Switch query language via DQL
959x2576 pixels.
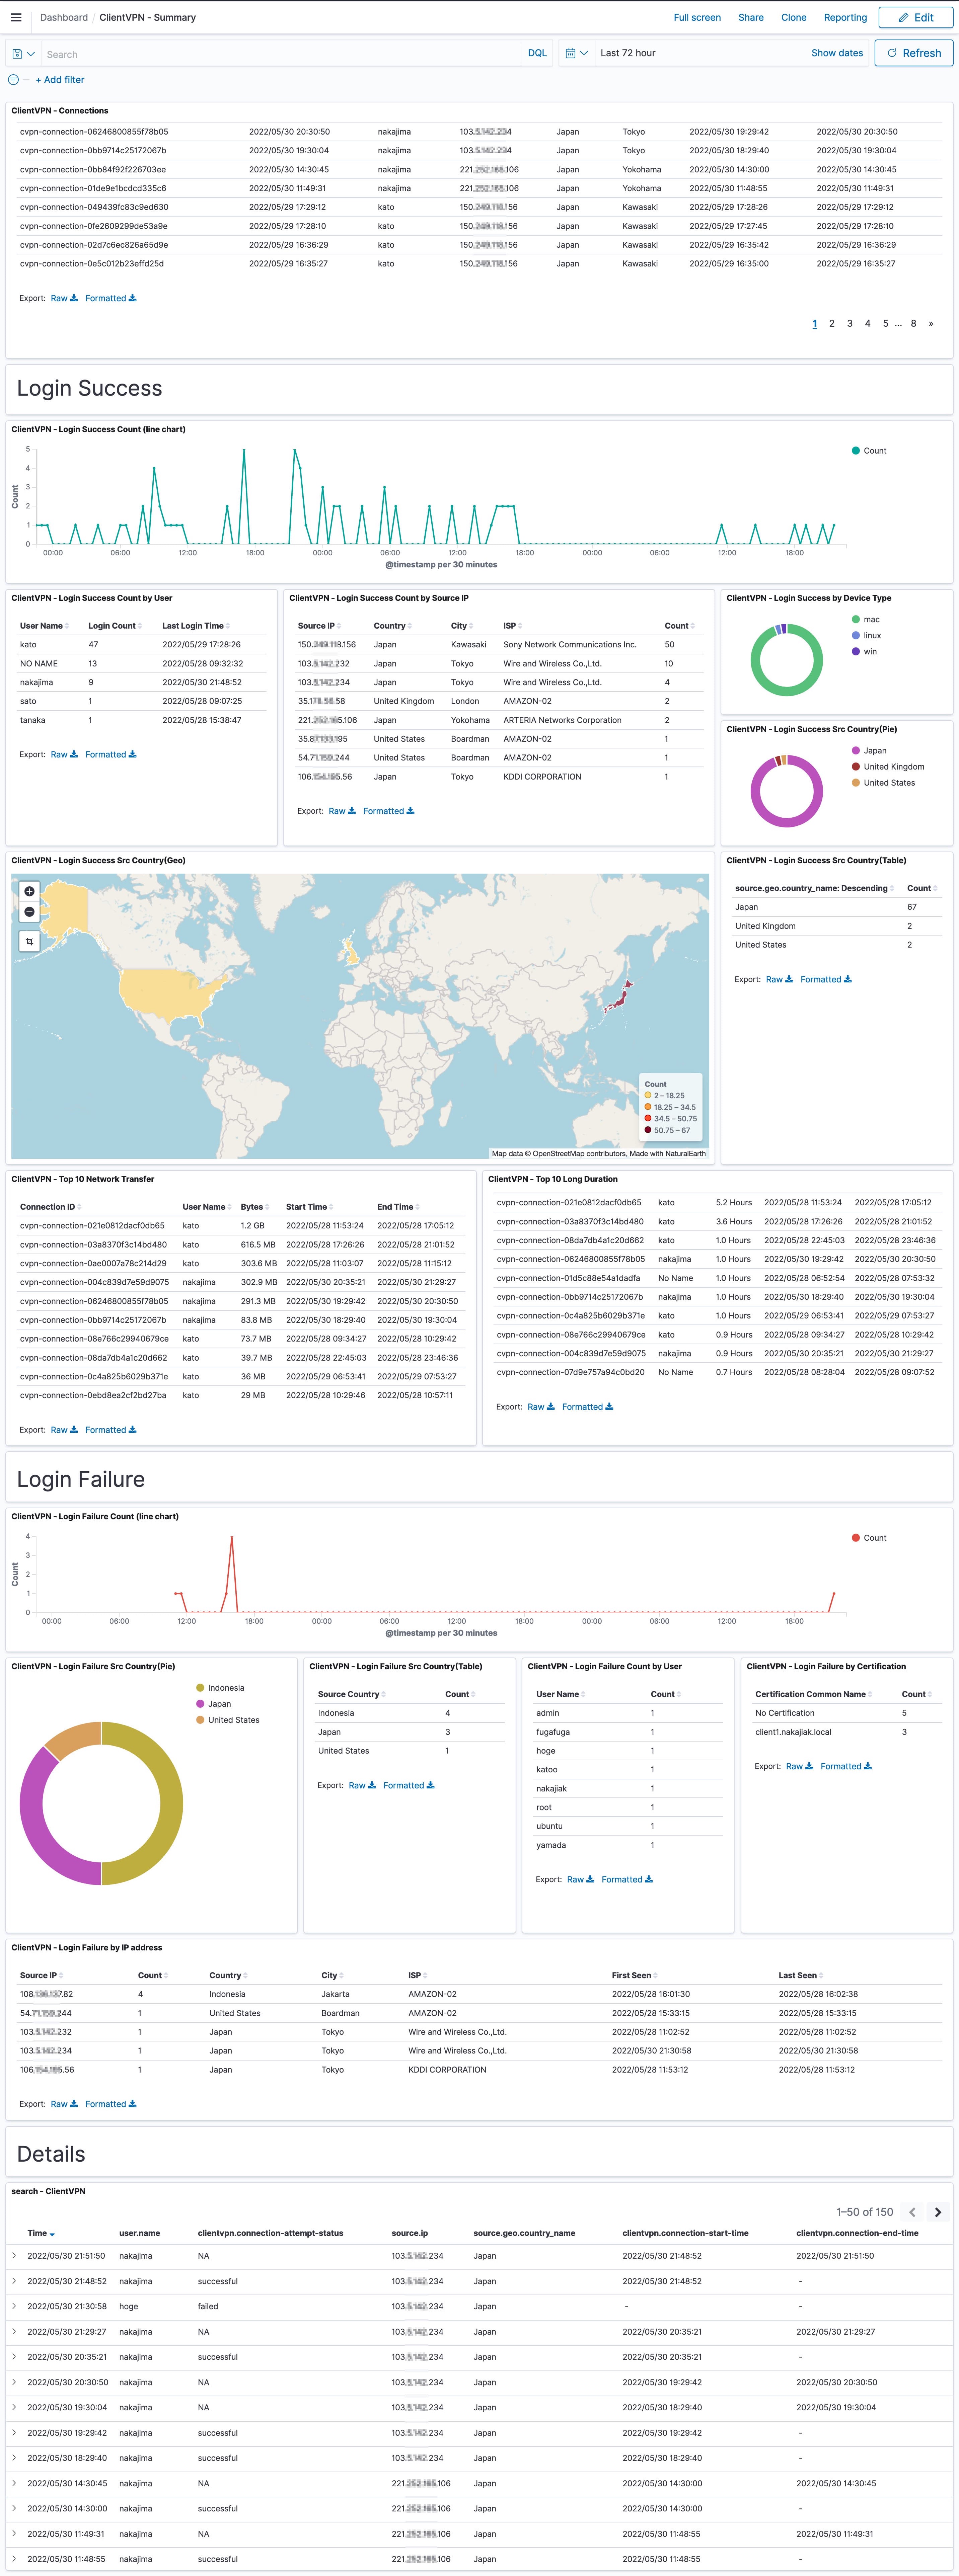pos(537,53)
